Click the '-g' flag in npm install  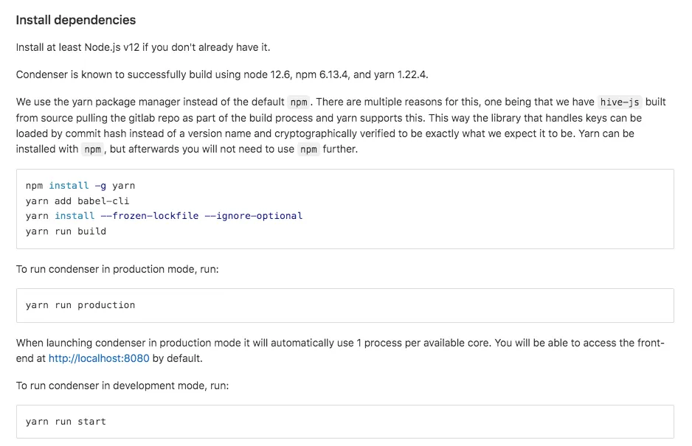(x=100, y=186)
